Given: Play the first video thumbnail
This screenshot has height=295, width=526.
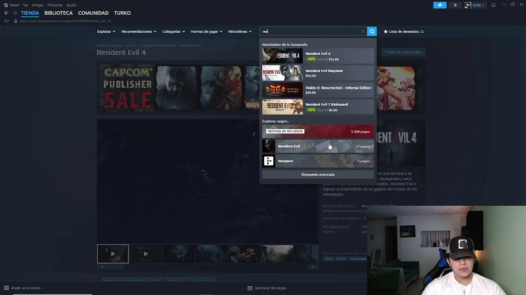Looking at the screenshot, I should 113,254.
